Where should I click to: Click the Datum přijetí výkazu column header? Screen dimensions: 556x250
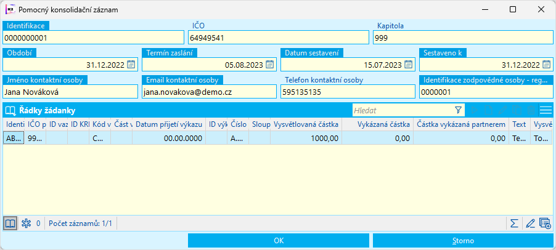(169, 124)
